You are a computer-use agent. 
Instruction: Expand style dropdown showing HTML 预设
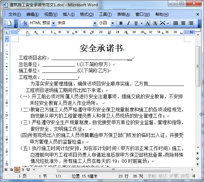click(x=53, y=23)
